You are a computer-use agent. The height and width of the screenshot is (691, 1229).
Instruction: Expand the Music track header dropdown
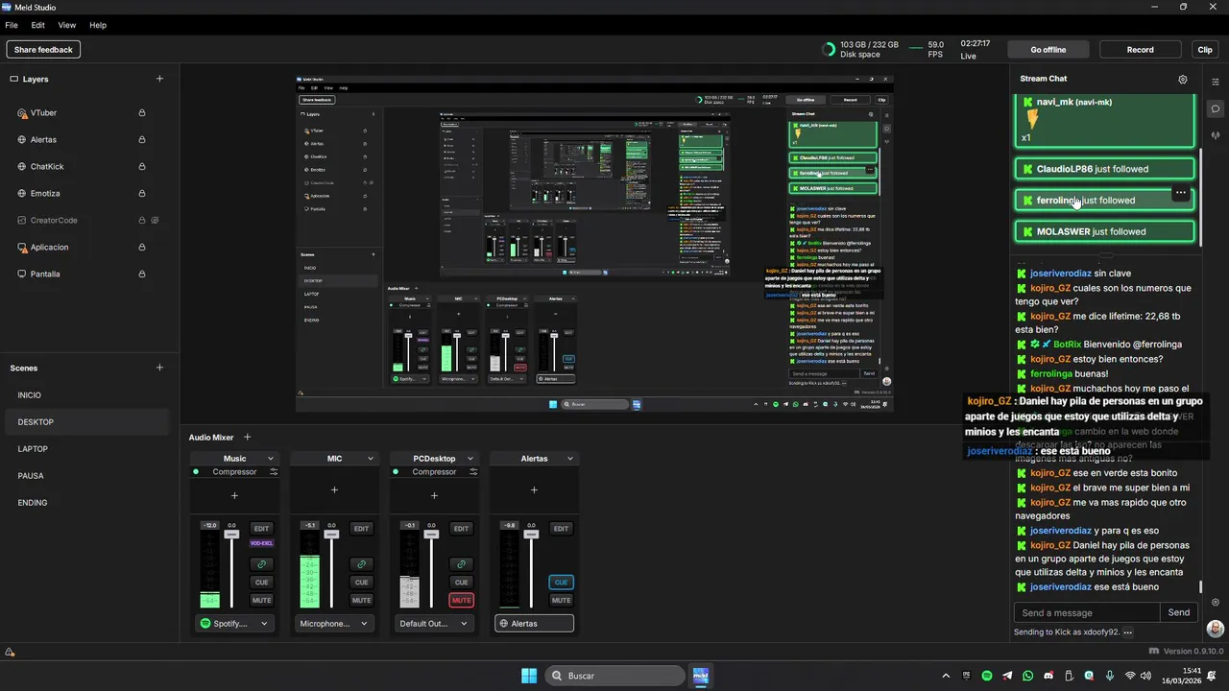point(271,459)
